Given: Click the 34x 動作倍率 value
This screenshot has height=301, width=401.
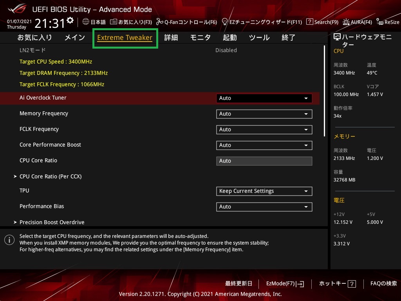Looking at the screenshot, I should [x=338, y=116].
